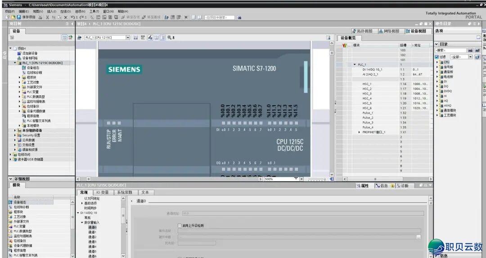The width and height of the screenshot is (486, 258).
Task: Collapse the Details view (详细视图) panel
Action: pos(10,179)
